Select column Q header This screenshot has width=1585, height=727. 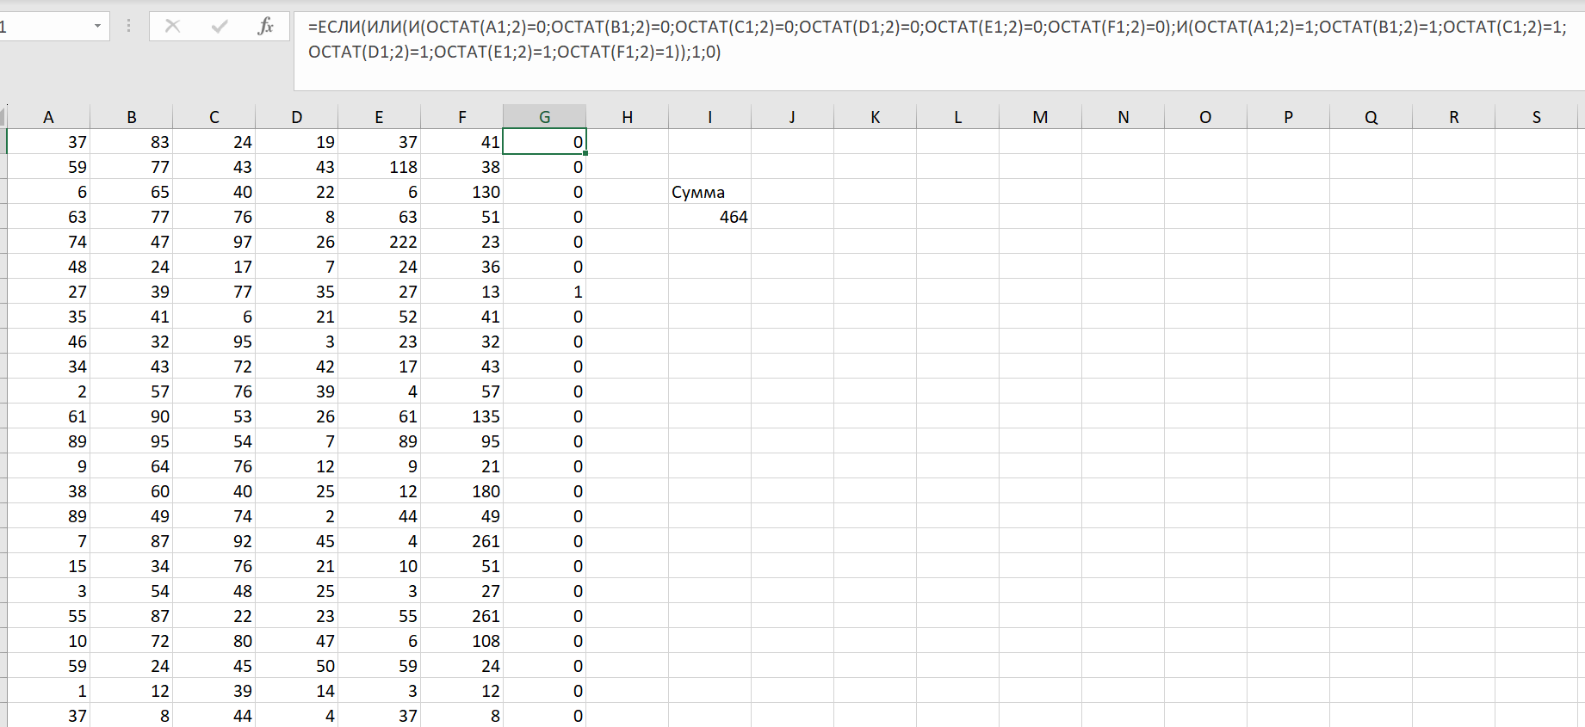click(1371, 117)
